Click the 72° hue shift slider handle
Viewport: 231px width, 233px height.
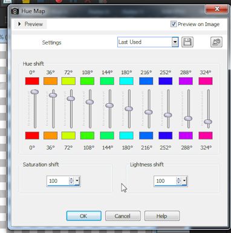(71, 98)
